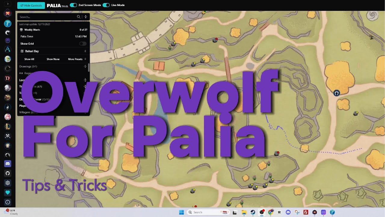The width and height of the screenshot is (385, 217).
Task: Open the Bahari Bay map dropdown
Action: click(53, 51)
